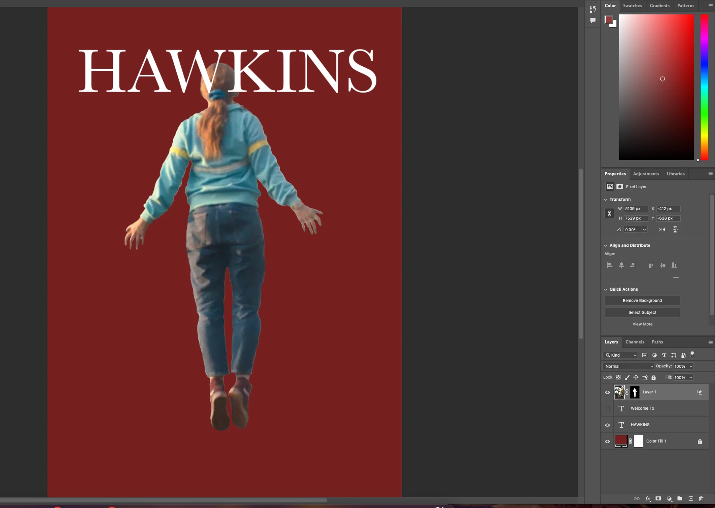Screen dimensions: 715x508
Task: Toggle artboard nesting lock
Action: pyautogui.click(x=645, y=377)
